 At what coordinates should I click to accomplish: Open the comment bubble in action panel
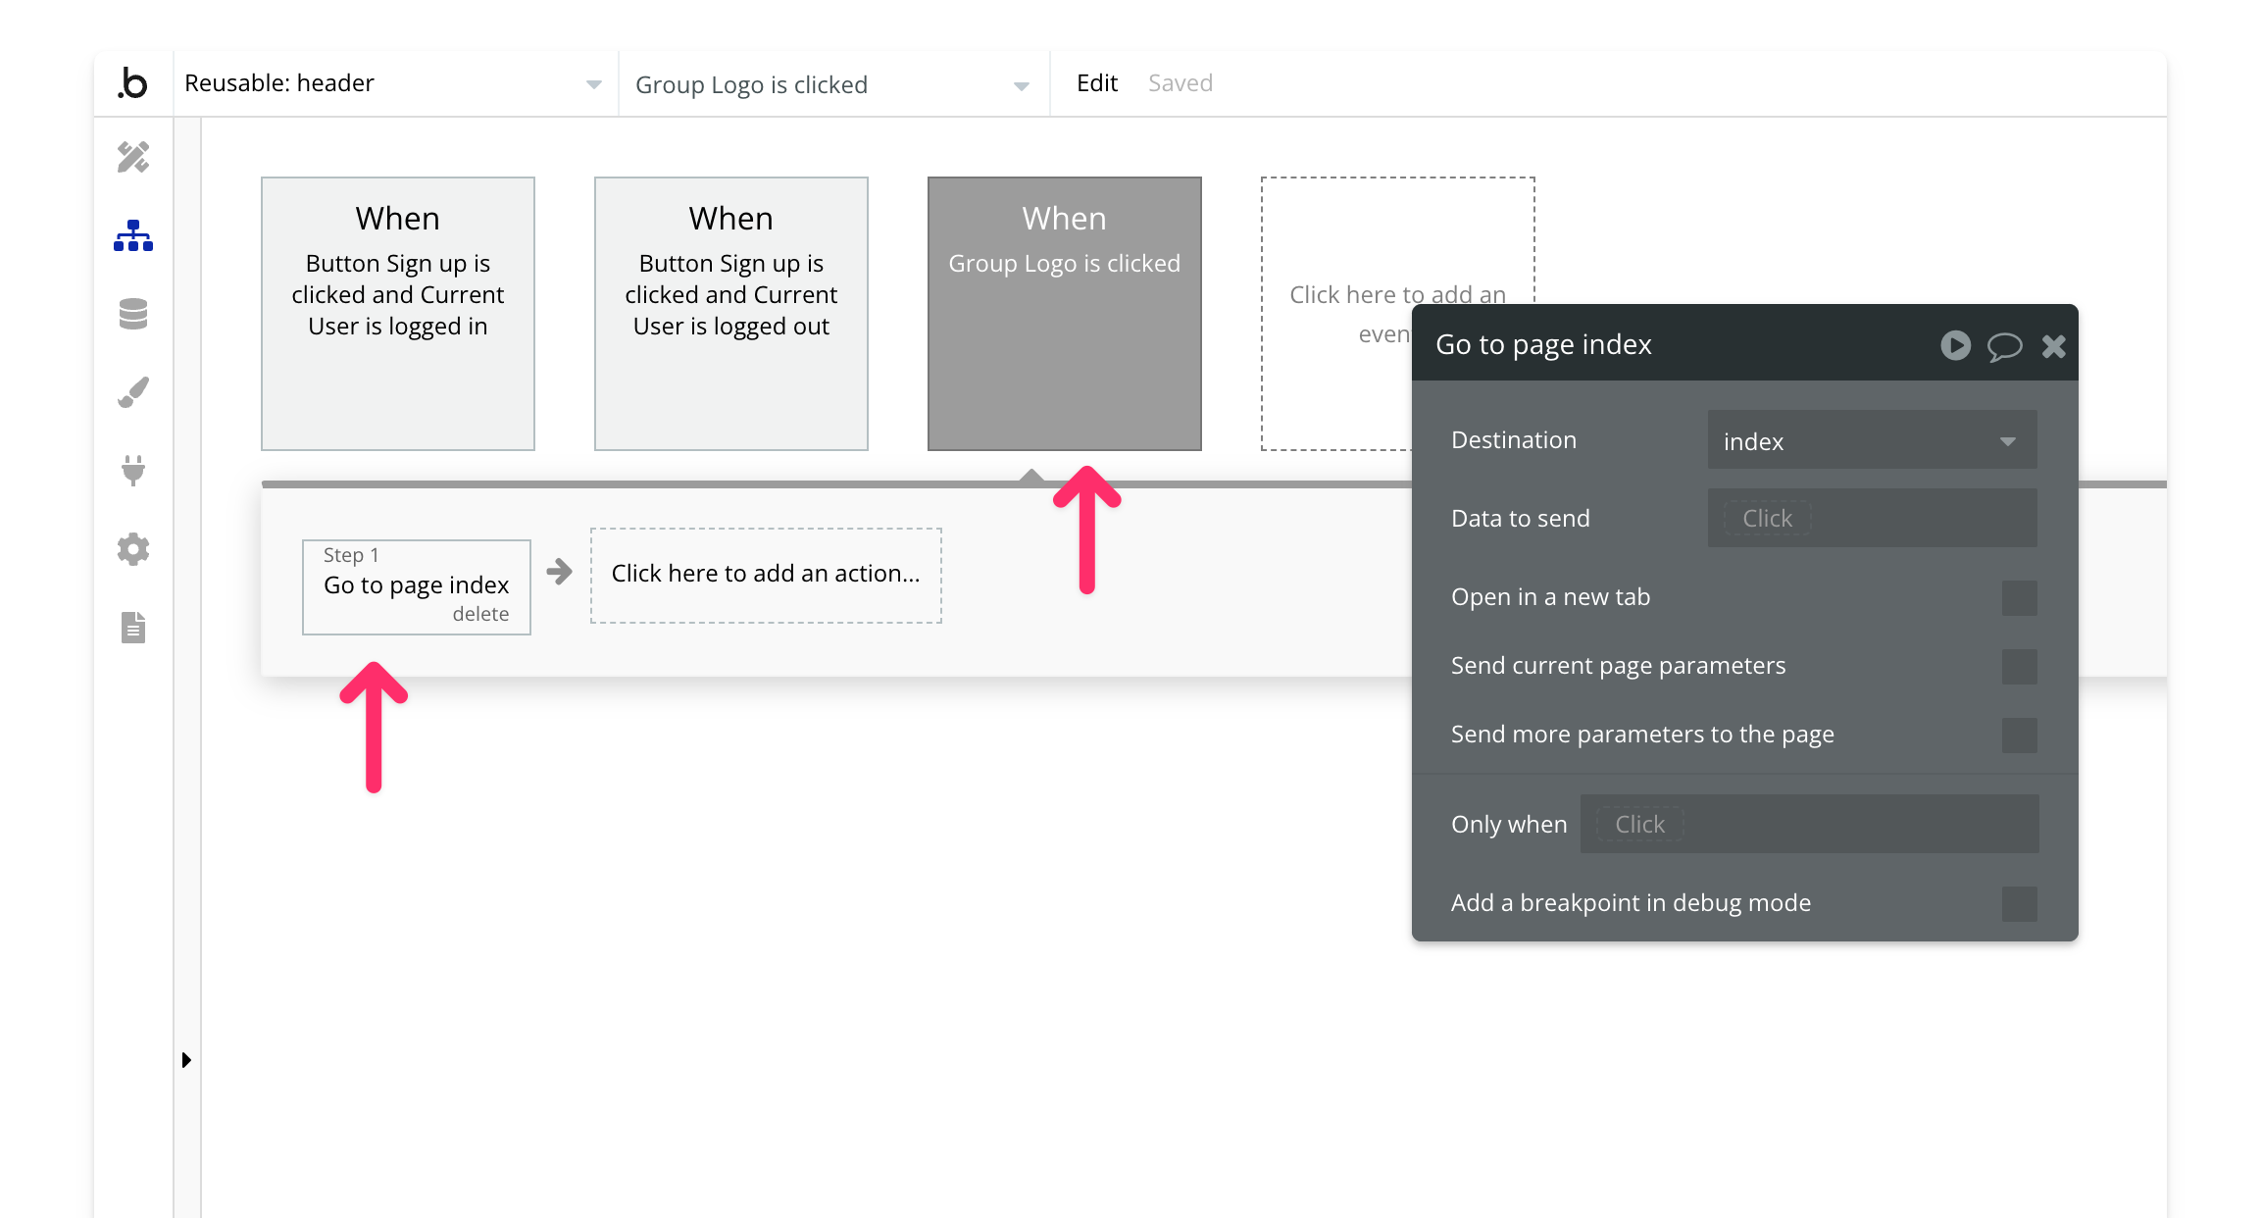click(x=2004, y=346)
